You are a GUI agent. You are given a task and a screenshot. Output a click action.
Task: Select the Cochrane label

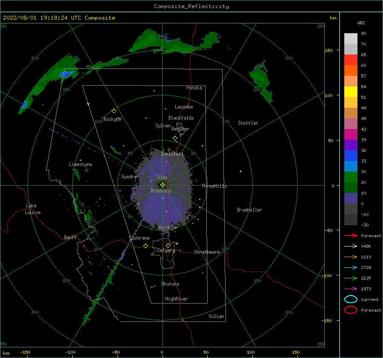(x=139, y=238)
